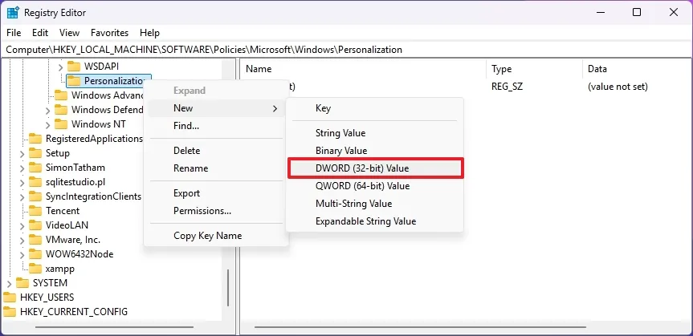Expand the SYSTEM key arrow
693x336 pixels.
(x=10, y=283)
